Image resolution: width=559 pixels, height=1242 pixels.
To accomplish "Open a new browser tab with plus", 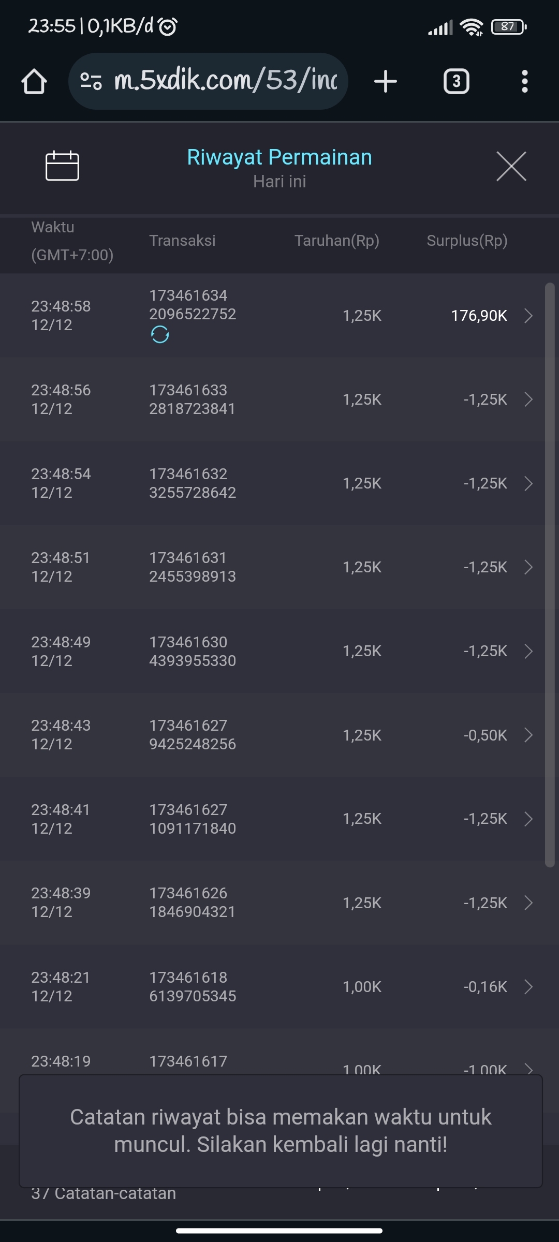I will pos(386,82).
